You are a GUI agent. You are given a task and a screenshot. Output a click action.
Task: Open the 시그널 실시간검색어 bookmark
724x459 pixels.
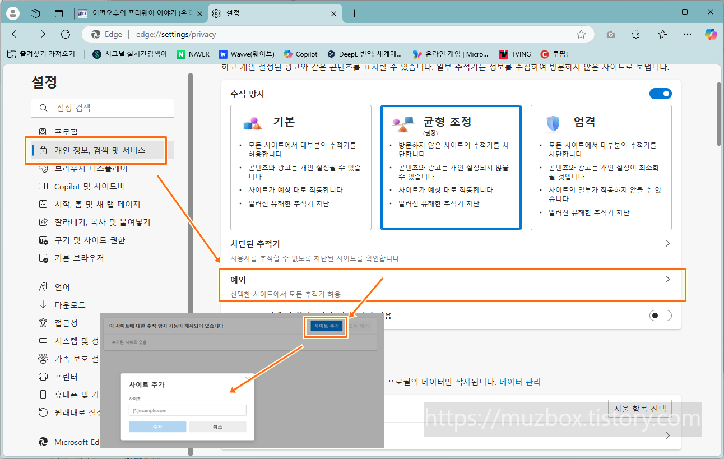tap(129, 54)
